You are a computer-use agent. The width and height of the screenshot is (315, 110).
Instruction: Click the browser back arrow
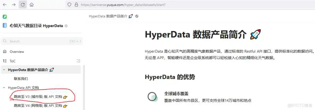click(5, 5)
